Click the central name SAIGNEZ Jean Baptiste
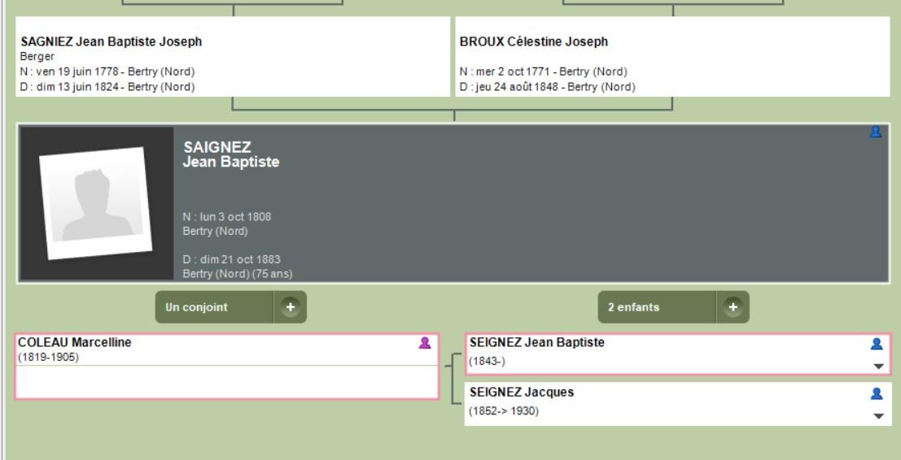This screenshot has height=460, width=901. [x=231, y=154]
